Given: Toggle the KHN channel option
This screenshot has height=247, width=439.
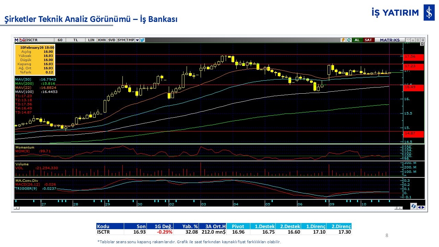Looking at the screenshot, I should 102,40.
